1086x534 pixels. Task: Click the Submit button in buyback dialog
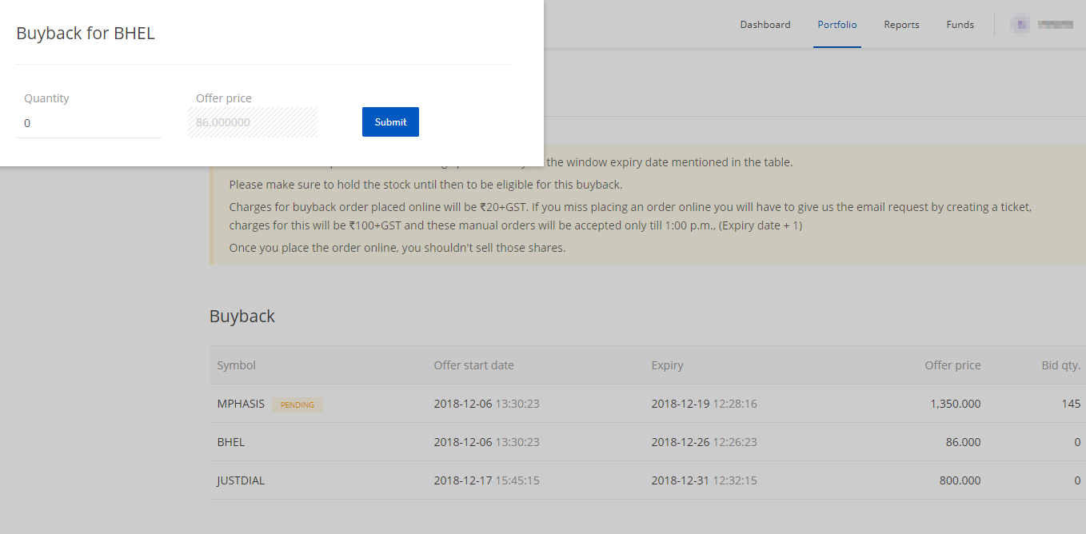(390, 122)
